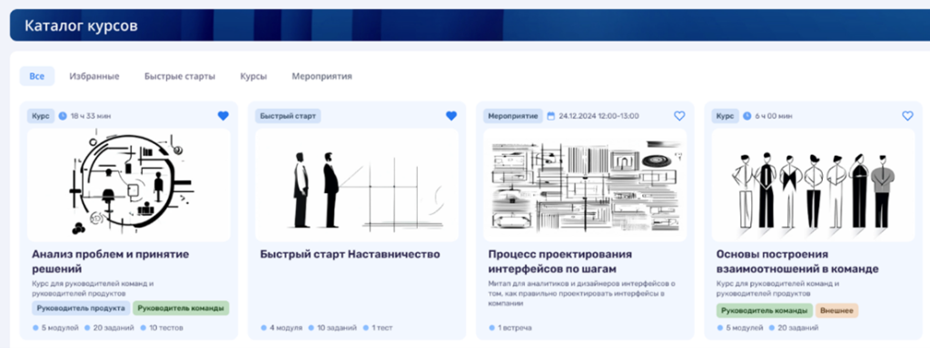Image resolution: width=930 pixels, height=348 pixels.
Task: Click the Внешнее tag
Action: (x=836, y=311)
